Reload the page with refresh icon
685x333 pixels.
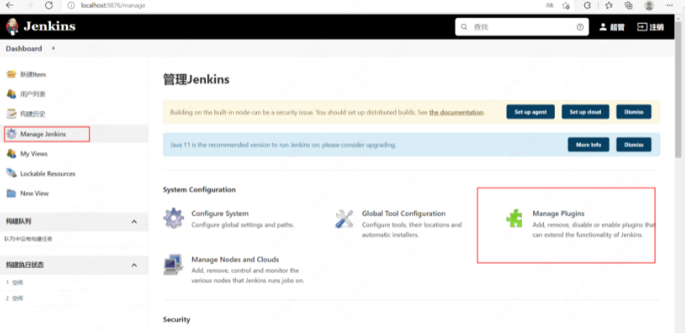tap(49, 5)
